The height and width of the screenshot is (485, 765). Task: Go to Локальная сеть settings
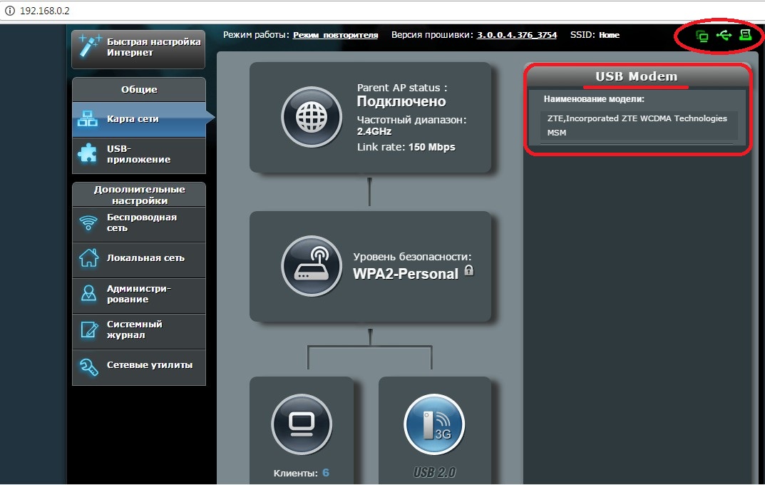tap(140, 259)
